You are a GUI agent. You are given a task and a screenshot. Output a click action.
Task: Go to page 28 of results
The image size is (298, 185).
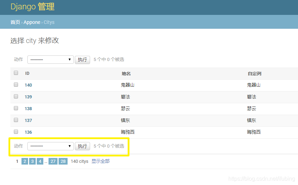tap(63, 161)
